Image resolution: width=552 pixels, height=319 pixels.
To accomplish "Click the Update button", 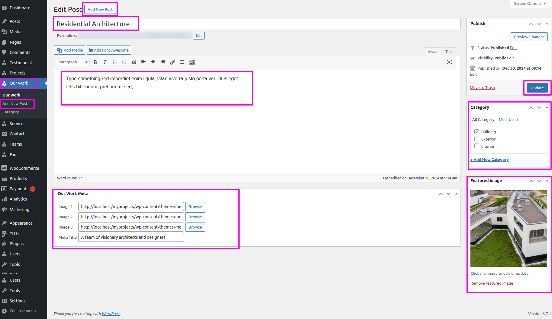I will point(537,88).
